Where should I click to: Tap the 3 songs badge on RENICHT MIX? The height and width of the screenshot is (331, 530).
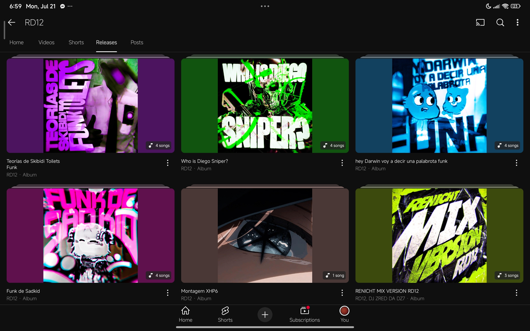(508, 275)
